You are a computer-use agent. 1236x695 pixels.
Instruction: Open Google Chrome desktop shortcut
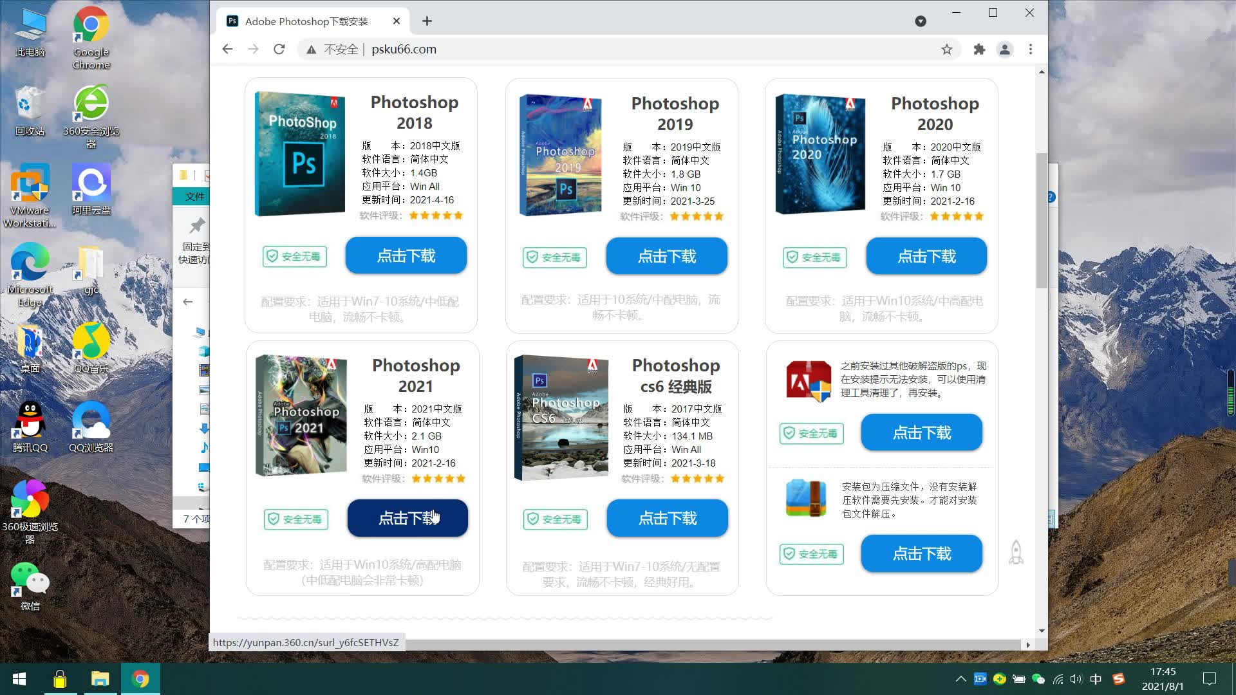coord(91,39)
